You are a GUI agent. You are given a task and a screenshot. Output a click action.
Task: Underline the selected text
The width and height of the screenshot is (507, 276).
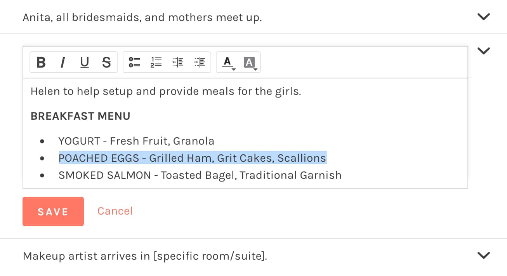(x=84, y=62)
